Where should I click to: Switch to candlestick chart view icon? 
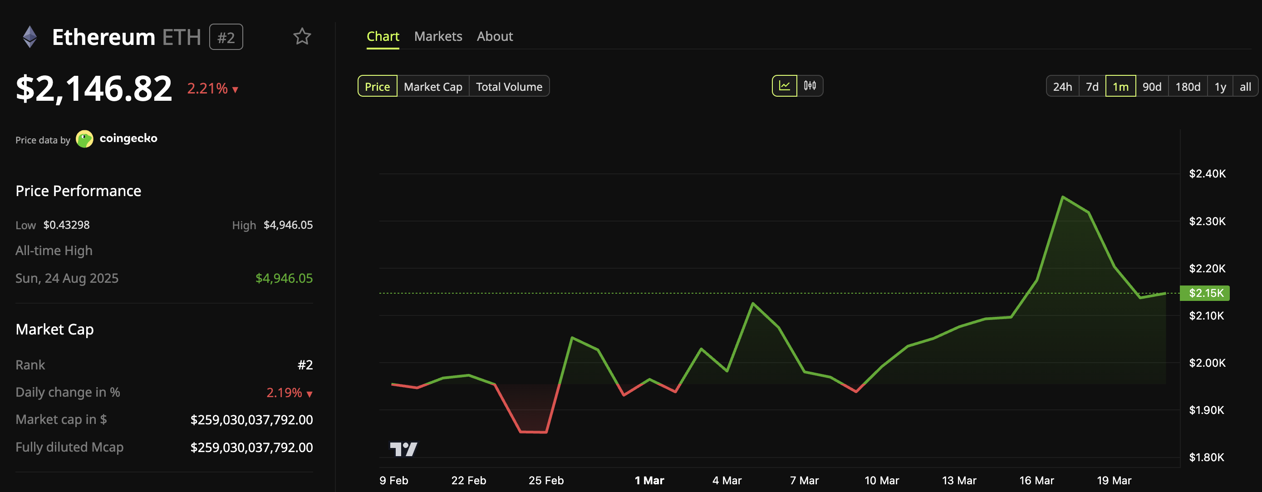810,86
